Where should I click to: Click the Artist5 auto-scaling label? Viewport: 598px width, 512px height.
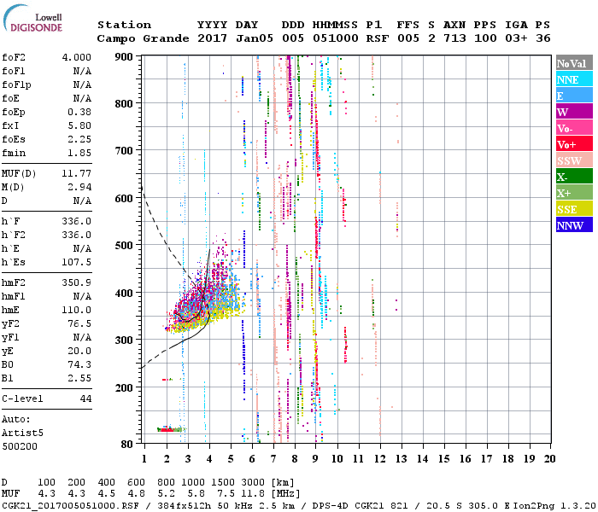(21, 433)
